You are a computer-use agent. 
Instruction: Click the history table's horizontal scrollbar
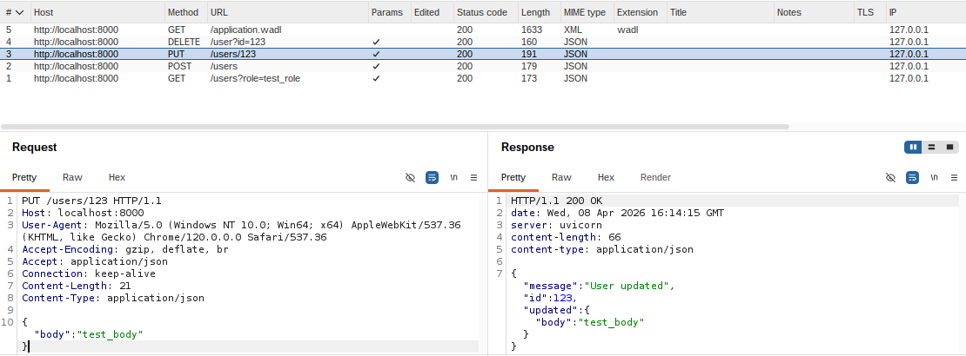[x=394, y=127]
